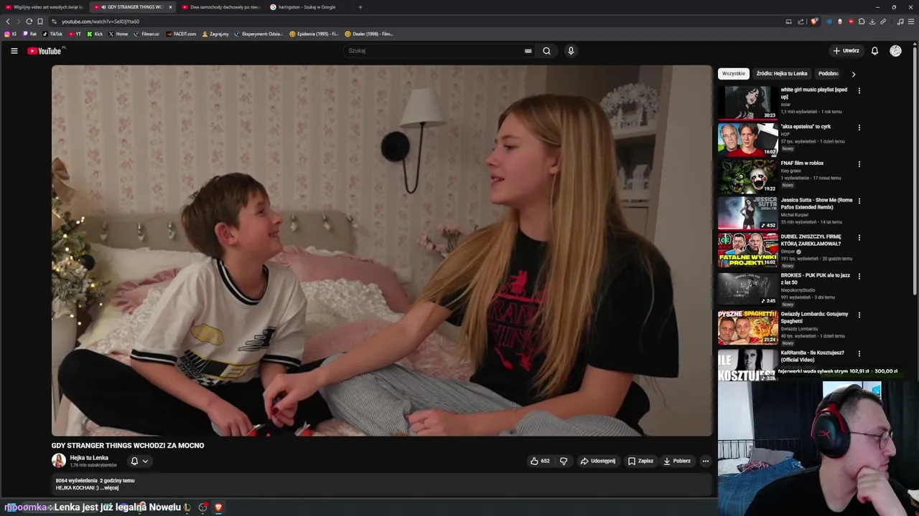The image size is (919, 516).
Task: Open options for 'FNAF film w roblox' video
Action: (x=859, y=164)
